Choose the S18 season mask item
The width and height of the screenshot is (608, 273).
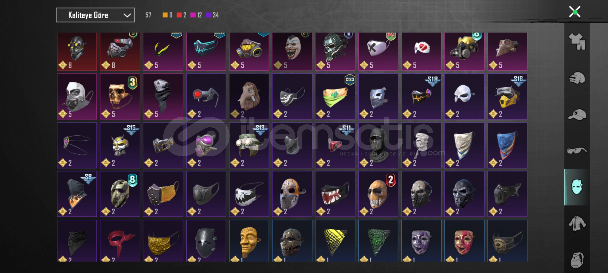pos(421,96)
